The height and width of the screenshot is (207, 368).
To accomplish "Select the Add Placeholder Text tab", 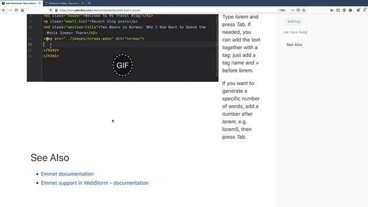I will pyautogui.click(x=21, y=3).
